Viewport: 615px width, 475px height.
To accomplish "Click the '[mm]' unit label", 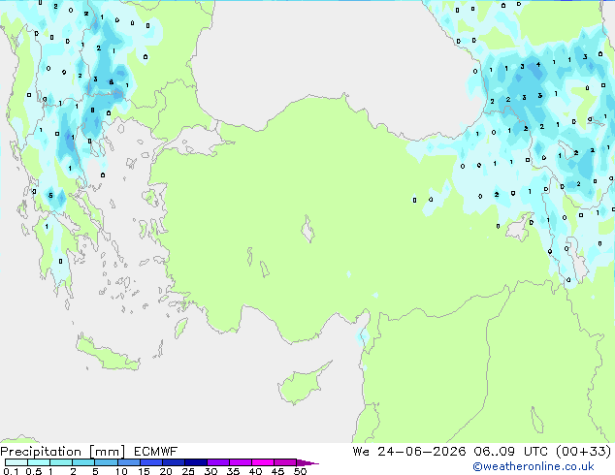I will (107, 452).
